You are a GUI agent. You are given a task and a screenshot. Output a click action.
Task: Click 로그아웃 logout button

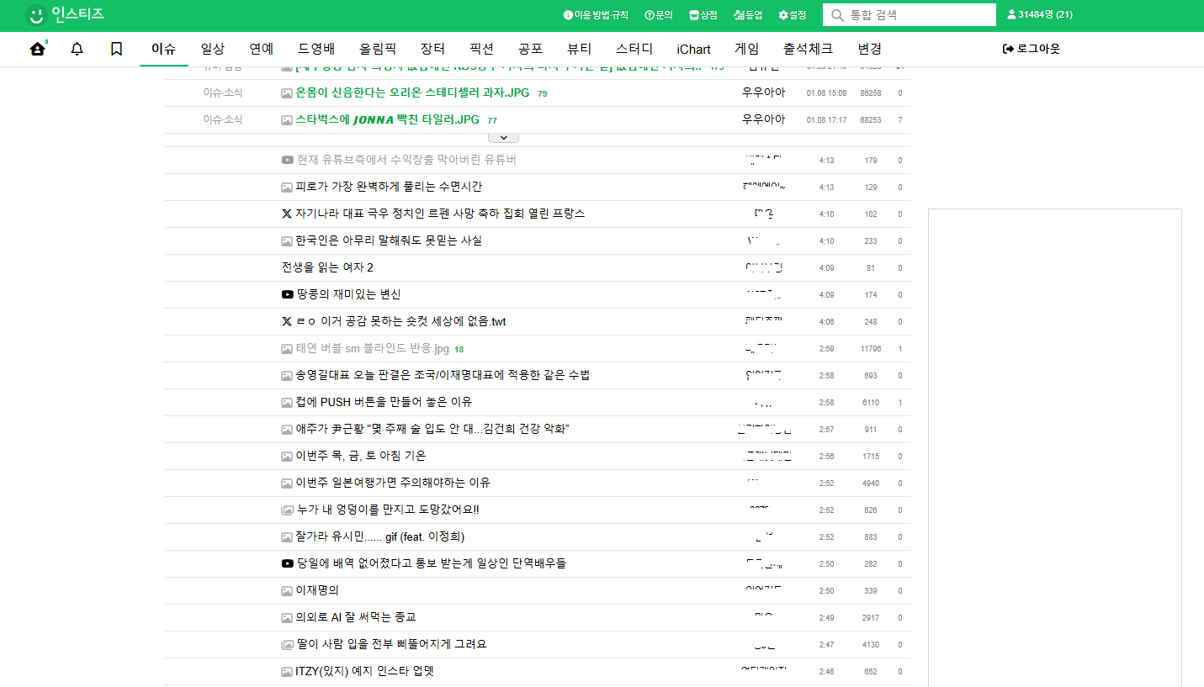[1032, 49]
